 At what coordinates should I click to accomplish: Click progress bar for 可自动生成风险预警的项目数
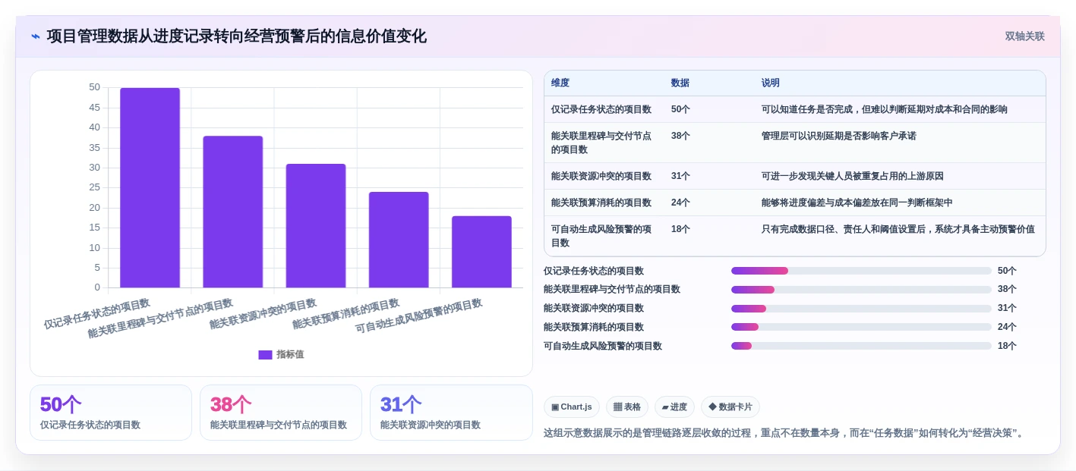click(x=861, y=346)
